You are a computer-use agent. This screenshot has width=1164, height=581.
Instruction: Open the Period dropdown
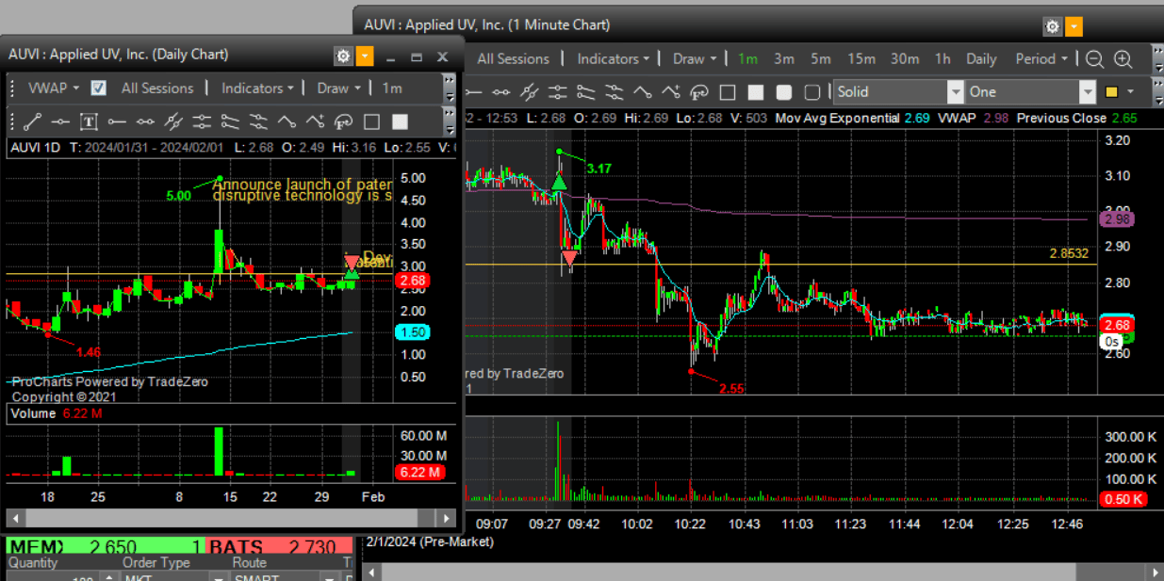[1041, 58]
